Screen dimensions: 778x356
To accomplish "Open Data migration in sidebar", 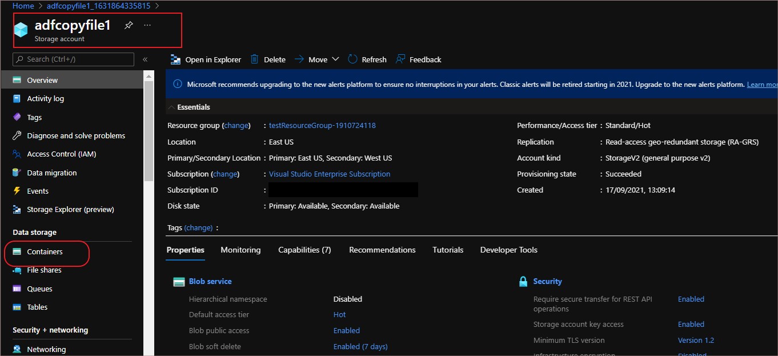I will [52, 173].
